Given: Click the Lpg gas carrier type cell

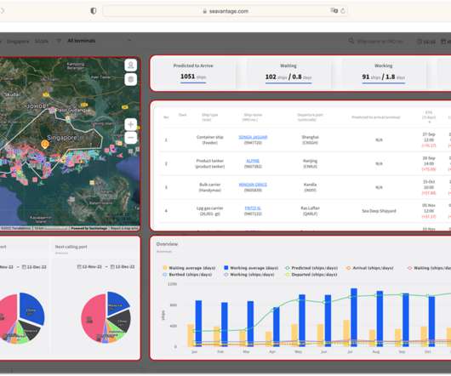Looking at the screenshot, I should (x=210, y=211).
